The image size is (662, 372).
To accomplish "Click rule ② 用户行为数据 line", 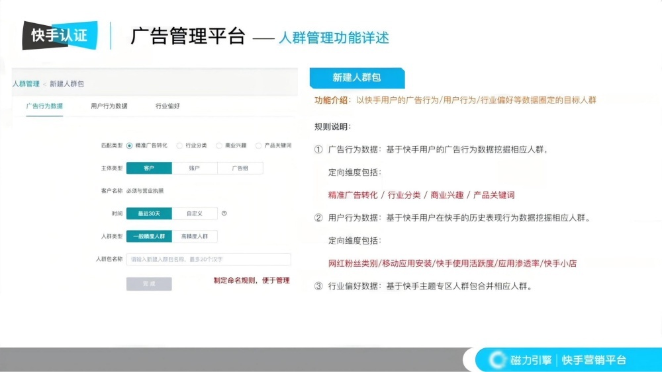I will pos(453,218).
